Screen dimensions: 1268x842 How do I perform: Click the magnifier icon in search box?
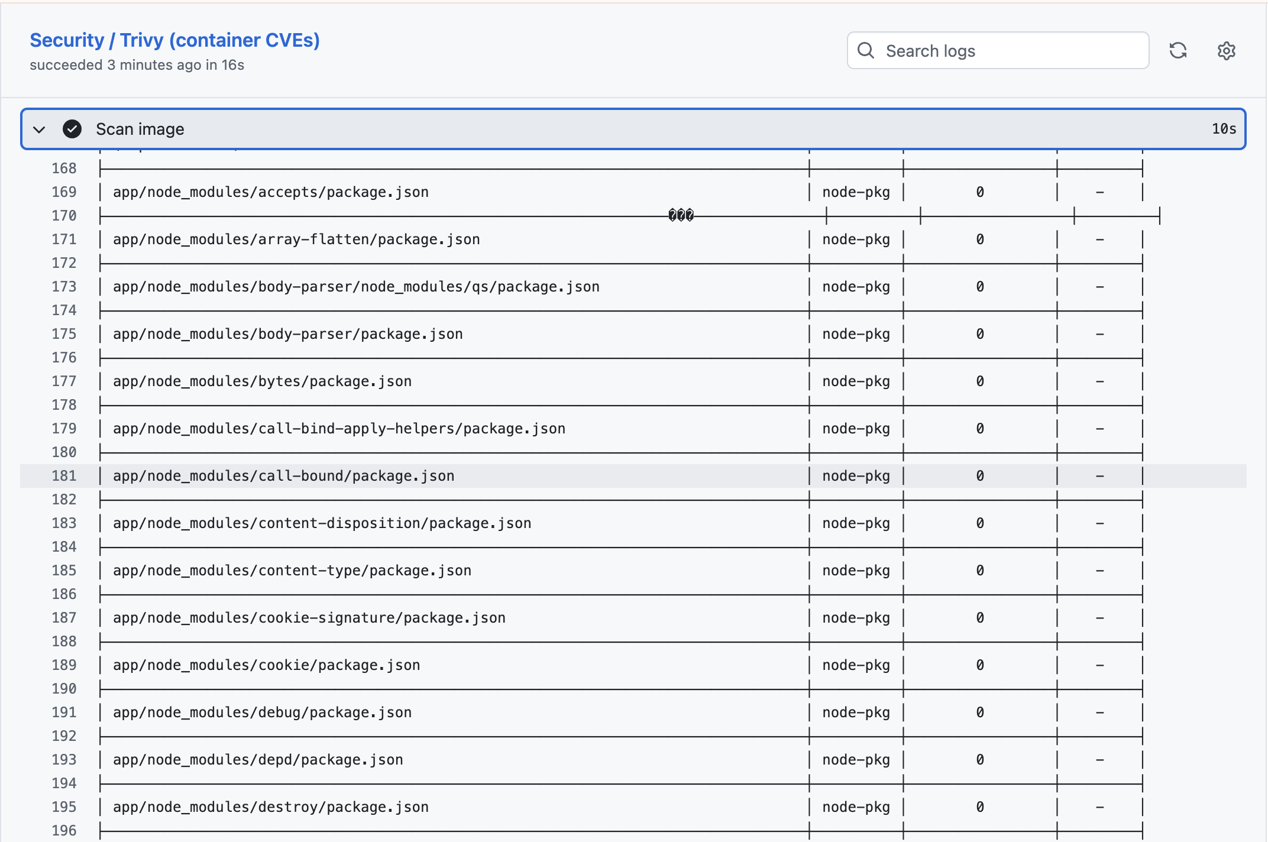866,50
